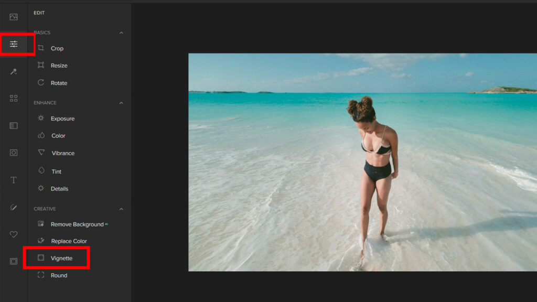Select the Text tool icon
This screenshot has height=302, width=537.
click(14, 180)
